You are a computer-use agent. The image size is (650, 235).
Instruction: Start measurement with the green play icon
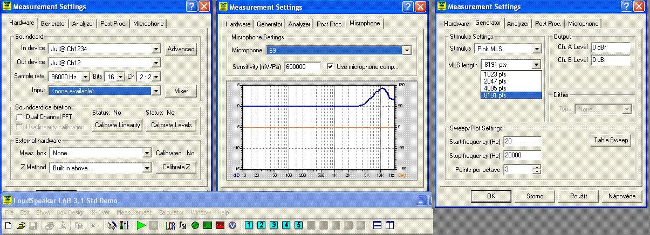(x=141, y=225)
